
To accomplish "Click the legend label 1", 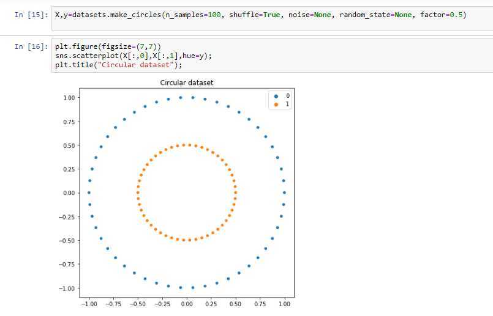I will pyautogui.click(x=287, y=104).
